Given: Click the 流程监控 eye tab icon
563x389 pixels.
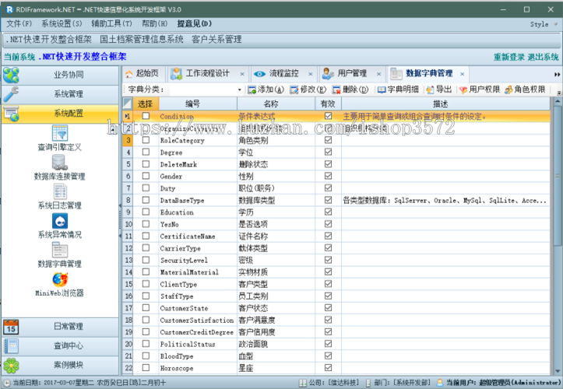Looking at the screenshot, I should (259, 74).
